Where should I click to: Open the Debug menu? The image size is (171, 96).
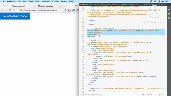(64, 1)
